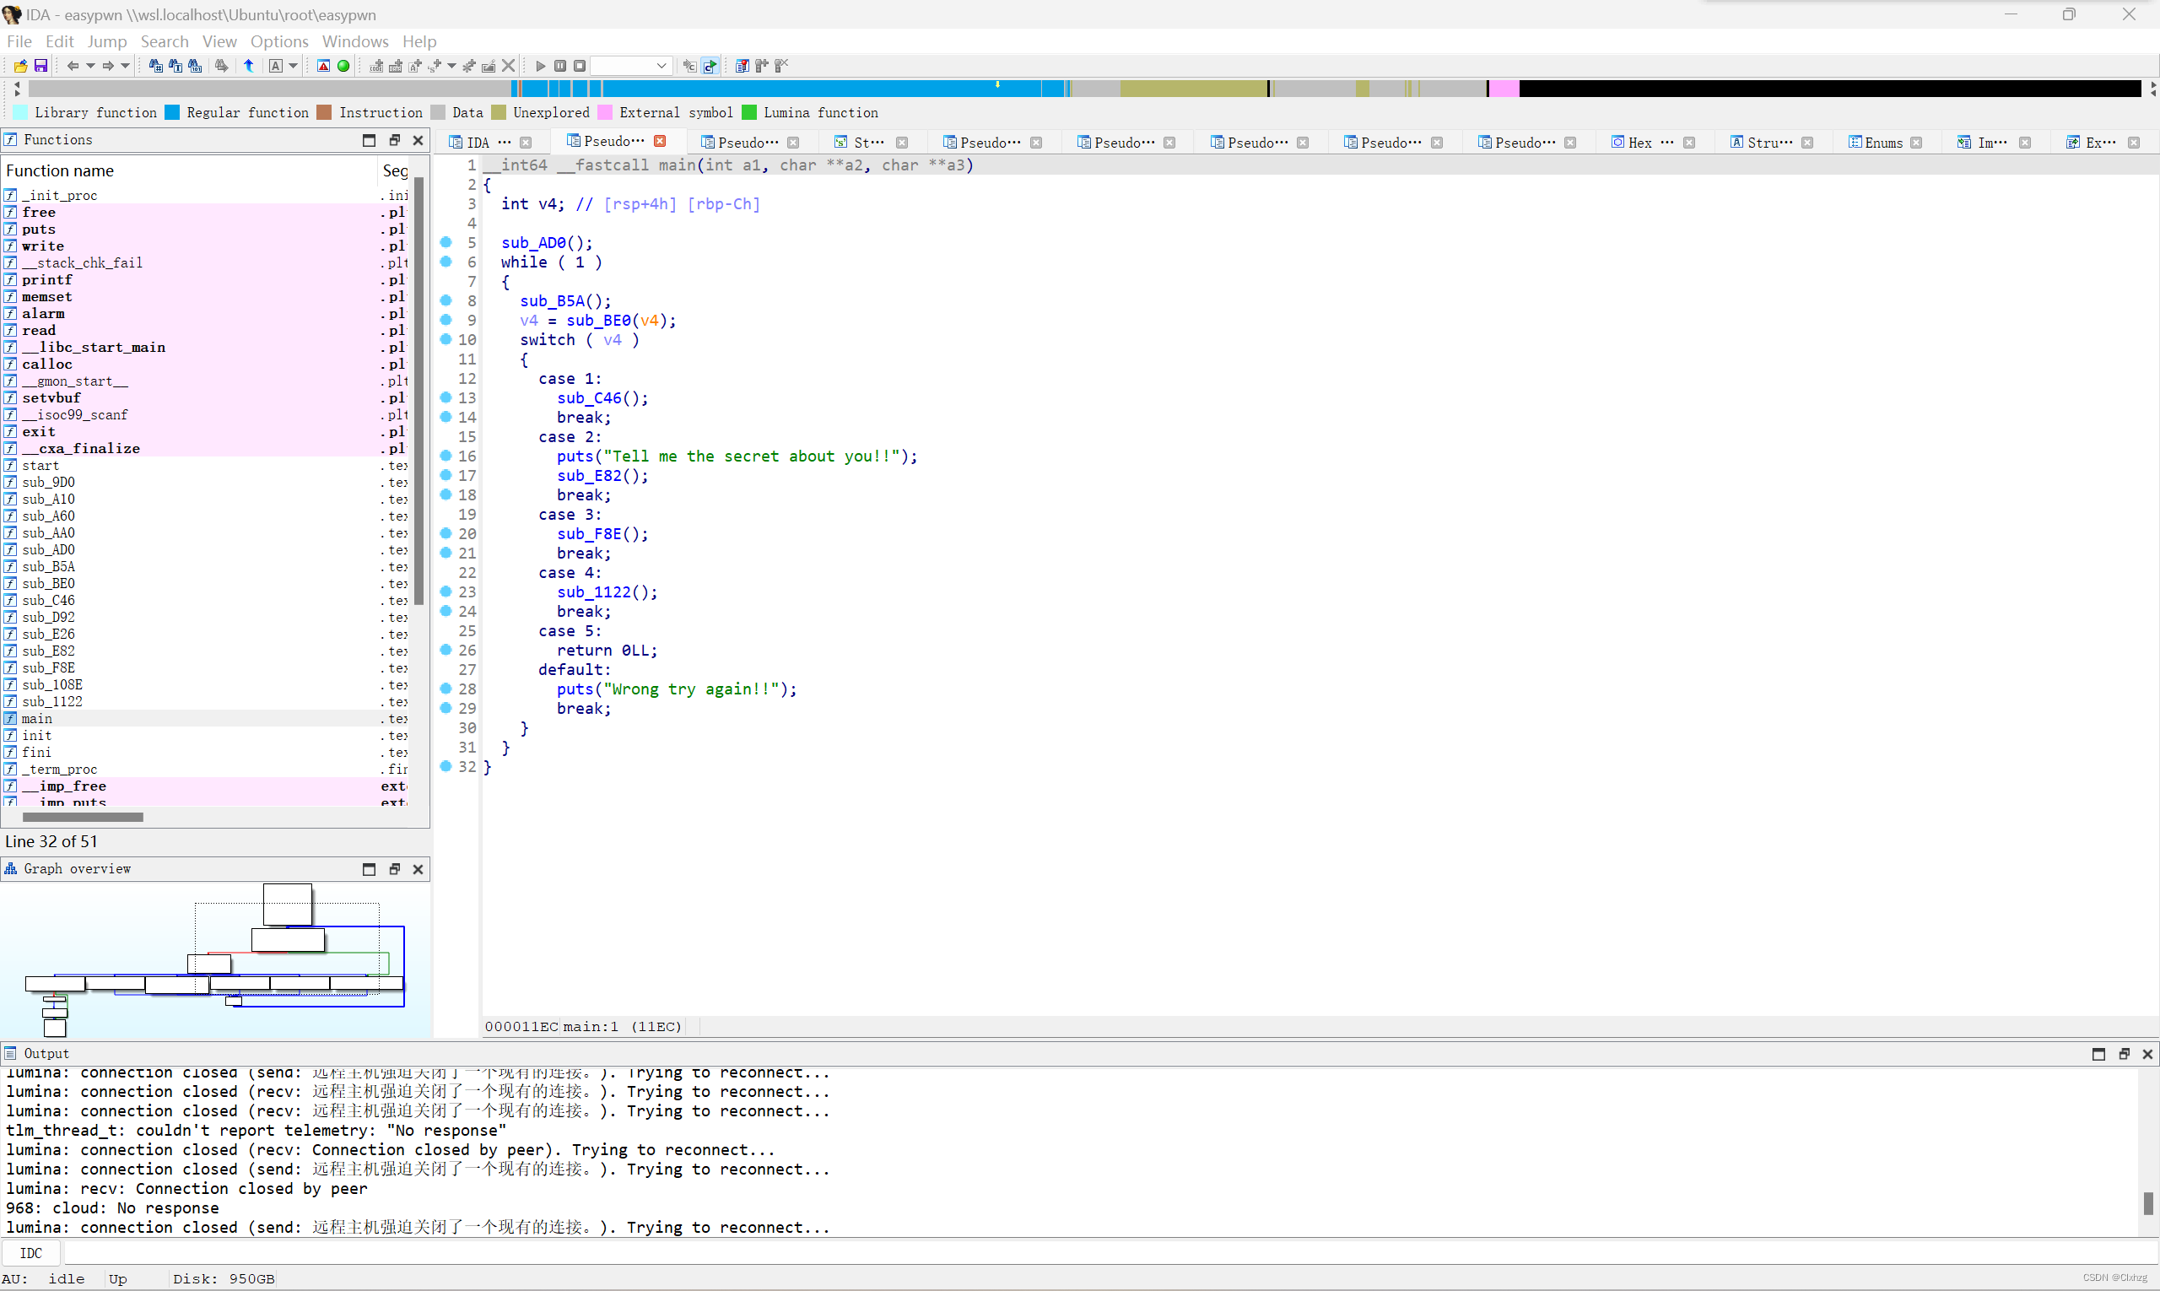Screen dimensions: 2160x1291
Task: Select sub_1122 in the Functions list
Action: pyautogui.click(x=52, y=701)
